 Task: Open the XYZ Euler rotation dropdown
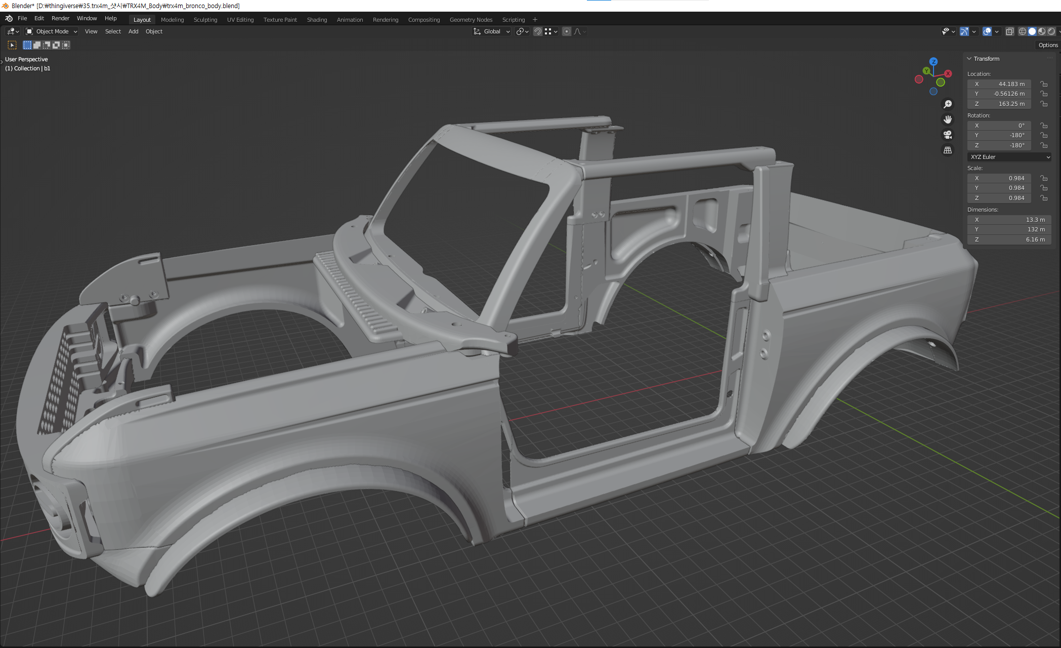click(1010, 157)
